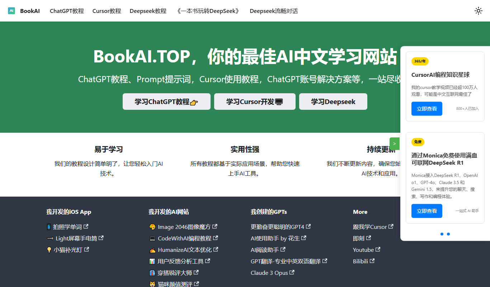Click external-link icon beside Claude 3 Opus

292,272
